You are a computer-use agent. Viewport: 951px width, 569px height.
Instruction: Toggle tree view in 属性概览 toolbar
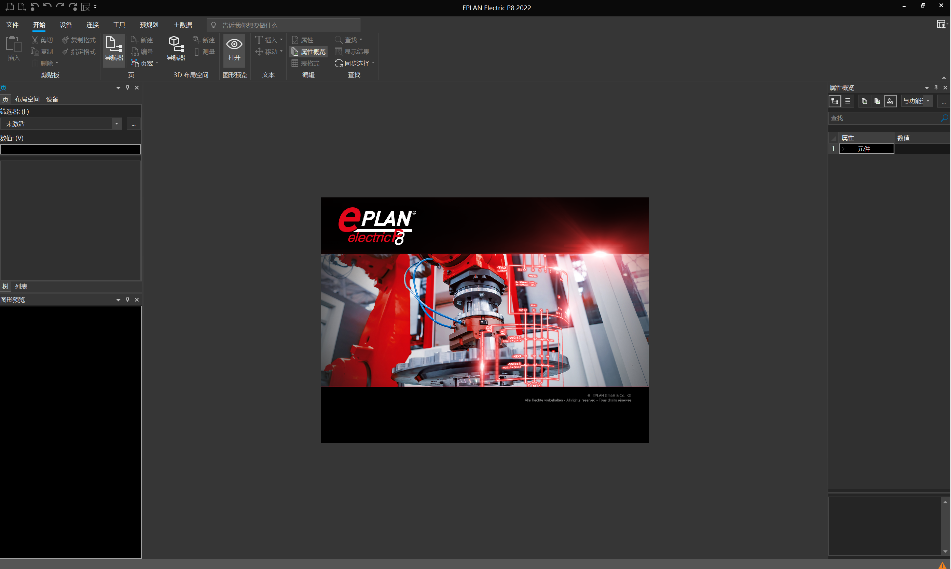[x=835, y=101]
